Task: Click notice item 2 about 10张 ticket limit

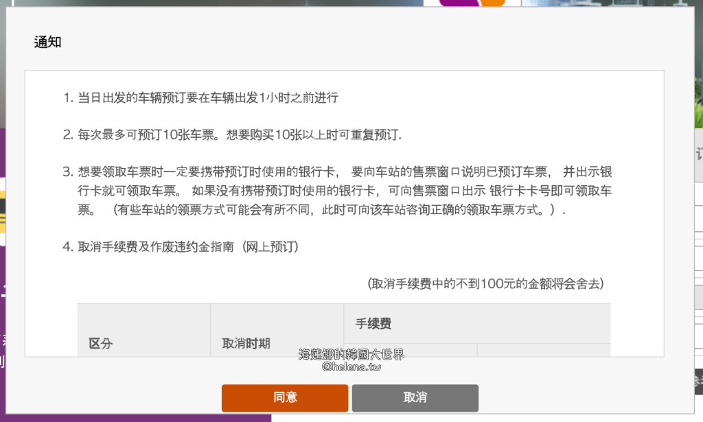Action: (x=239, y=134)
